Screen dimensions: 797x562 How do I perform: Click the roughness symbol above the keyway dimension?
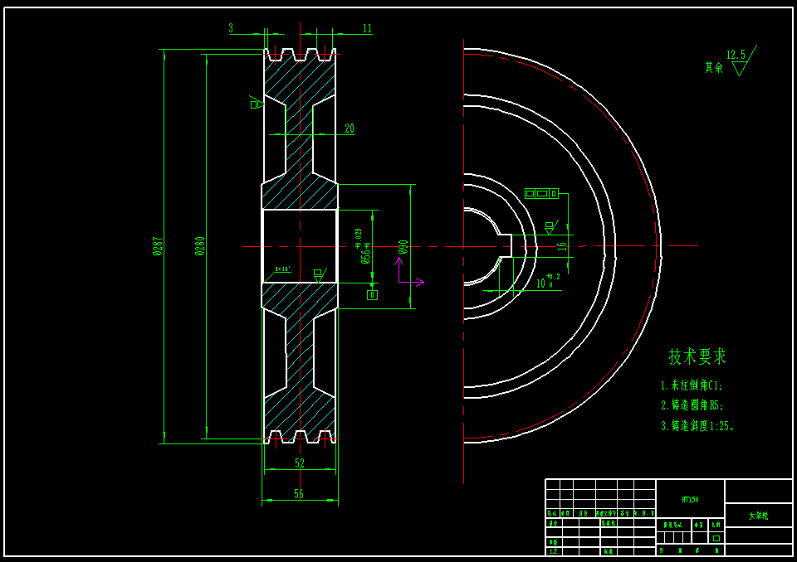pyautogui.click(x=551, y=227)
